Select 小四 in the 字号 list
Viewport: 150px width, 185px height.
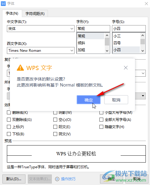(126, 50)
